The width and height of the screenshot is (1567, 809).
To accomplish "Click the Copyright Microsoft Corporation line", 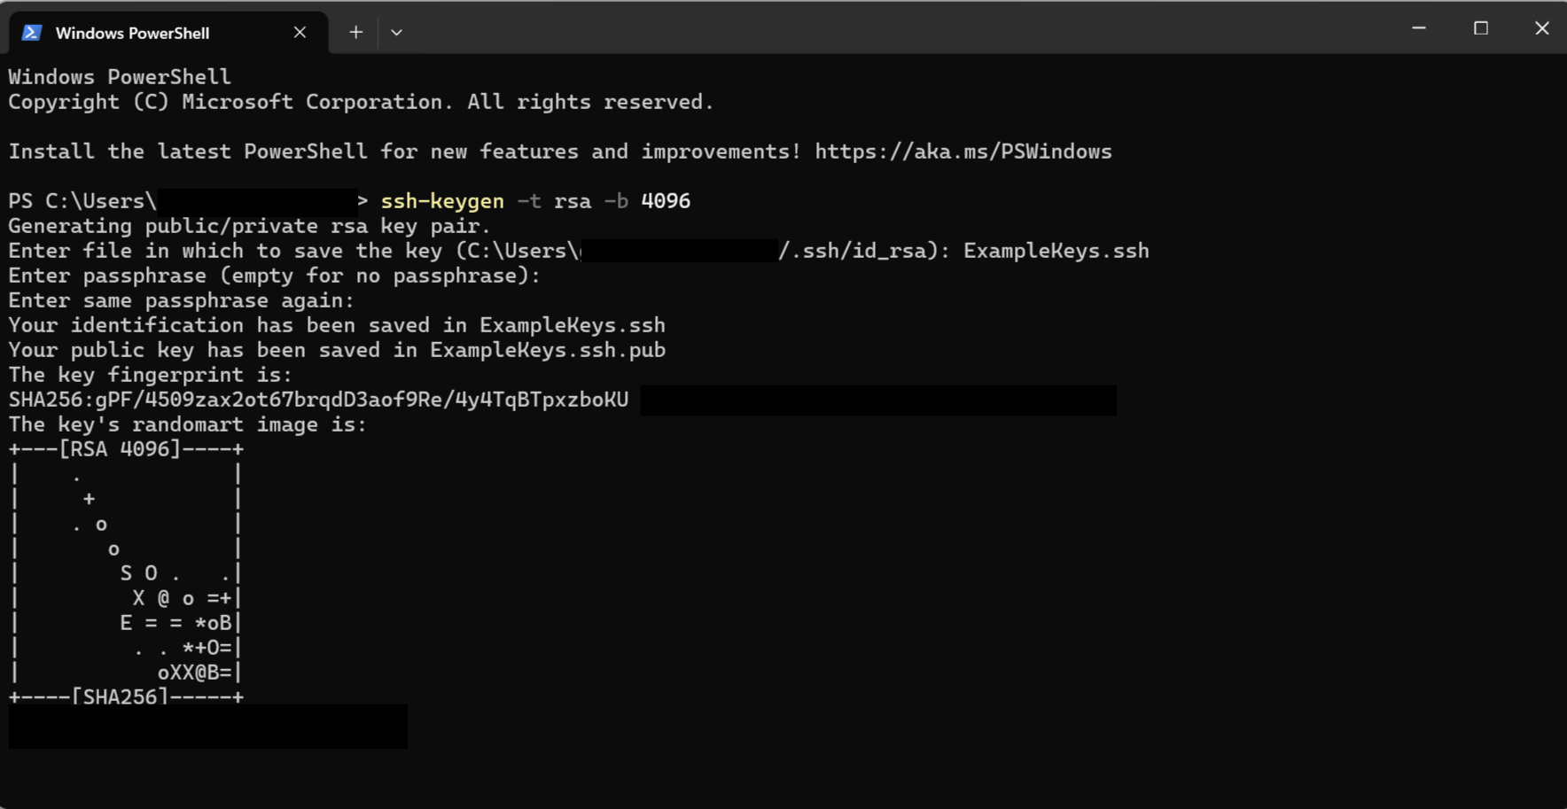I will tap(360, 102).
